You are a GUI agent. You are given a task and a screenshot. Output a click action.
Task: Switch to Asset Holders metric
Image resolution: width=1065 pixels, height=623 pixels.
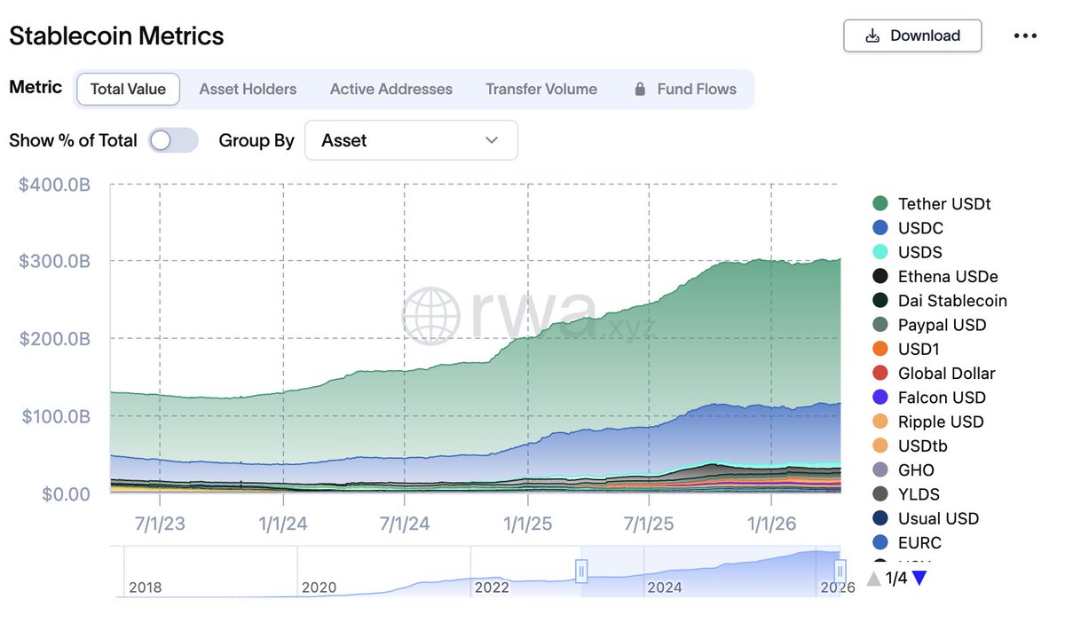[248, 89]
